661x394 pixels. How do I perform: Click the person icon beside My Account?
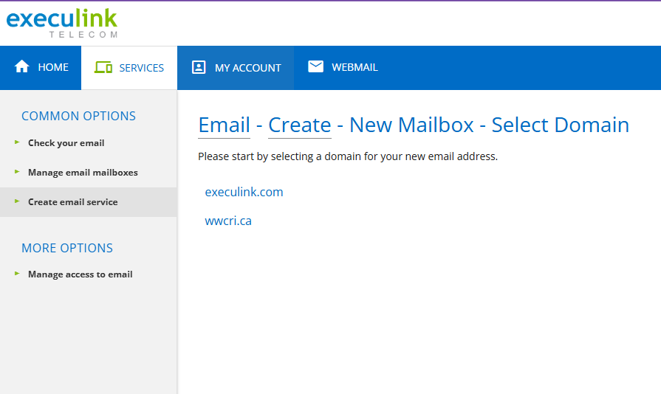pyautogui.click(x=199, y=67)
